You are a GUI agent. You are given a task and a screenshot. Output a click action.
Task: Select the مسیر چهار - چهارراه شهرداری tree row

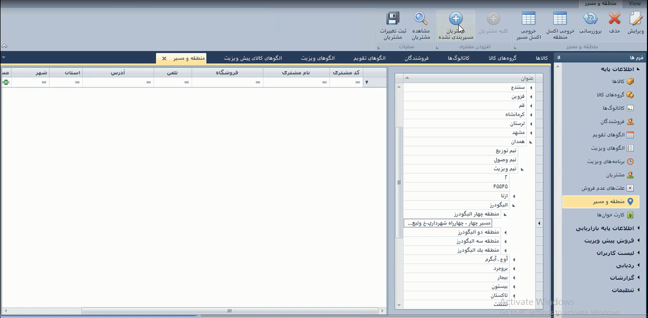(x=448, y=223)
